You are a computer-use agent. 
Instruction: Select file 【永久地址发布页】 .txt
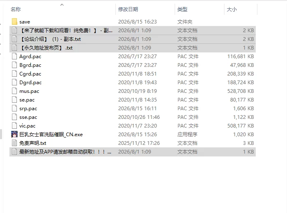[46, 48]
